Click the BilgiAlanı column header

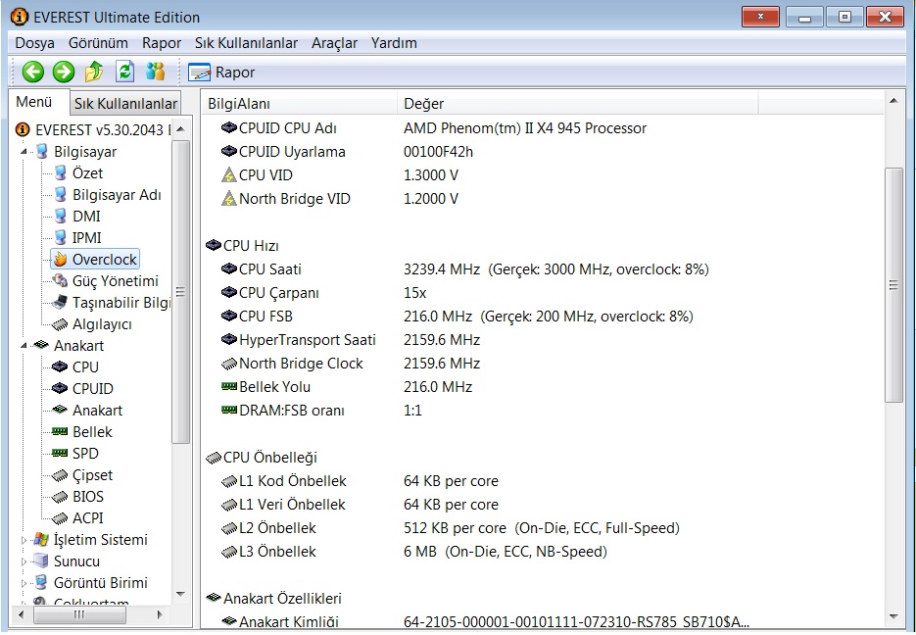(x=239, y=104)
